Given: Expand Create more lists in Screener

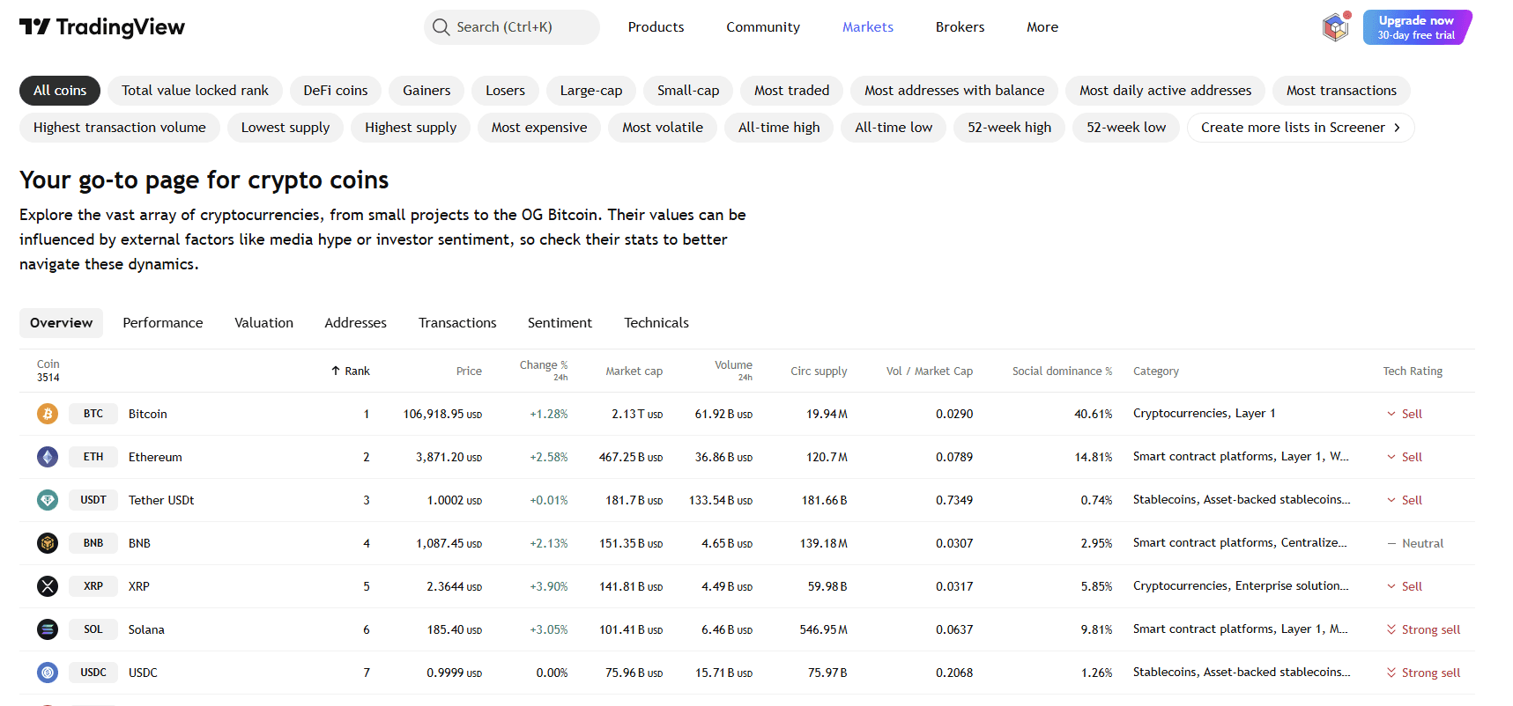Looking at the screenshot, I should (1300, 128).
